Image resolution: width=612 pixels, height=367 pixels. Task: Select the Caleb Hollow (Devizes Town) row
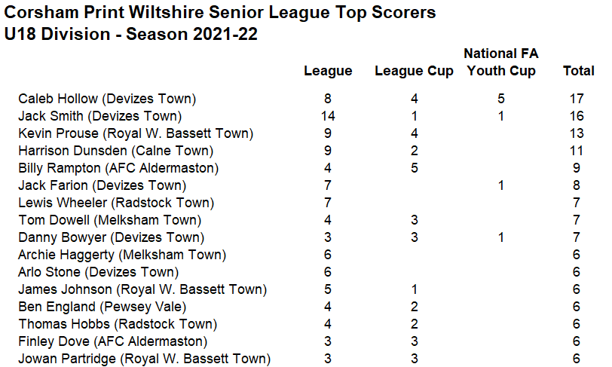pos(107,99)
